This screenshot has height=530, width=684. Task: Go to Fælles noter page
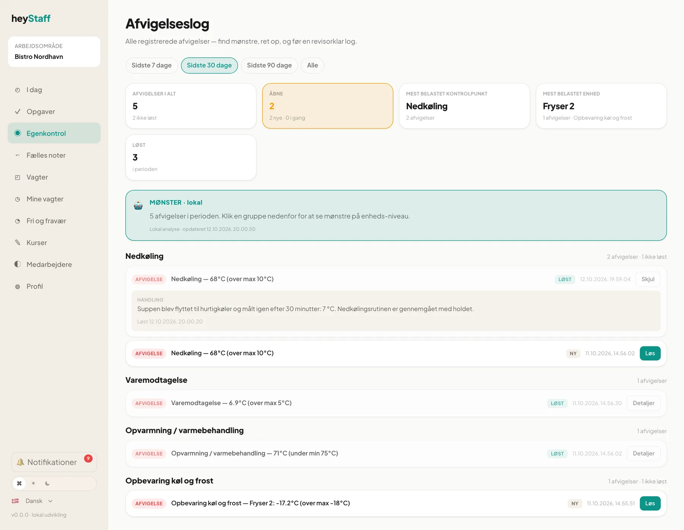(x=54, y=155)
